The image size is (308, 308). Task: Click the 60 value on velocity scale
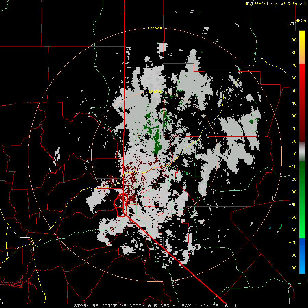click(x=294, y=78)
